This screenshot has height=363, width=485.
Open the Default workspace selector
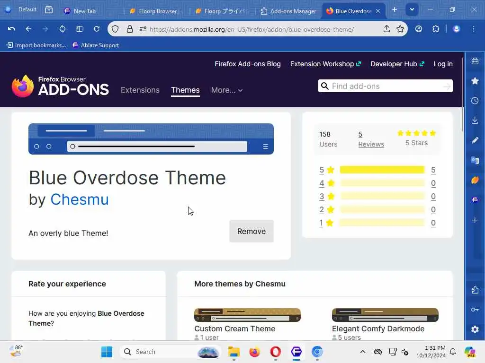pos(21,9)
